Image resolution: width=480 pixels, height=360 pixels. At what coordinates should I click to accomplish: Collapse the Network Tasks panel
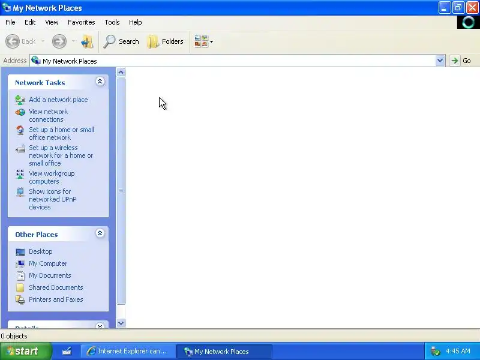[100, 82]
